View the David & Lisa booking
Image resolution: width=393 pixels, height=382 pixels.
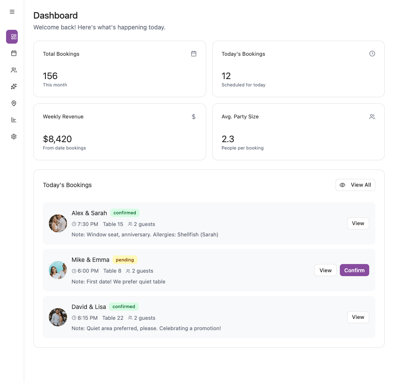pos(358,317)
